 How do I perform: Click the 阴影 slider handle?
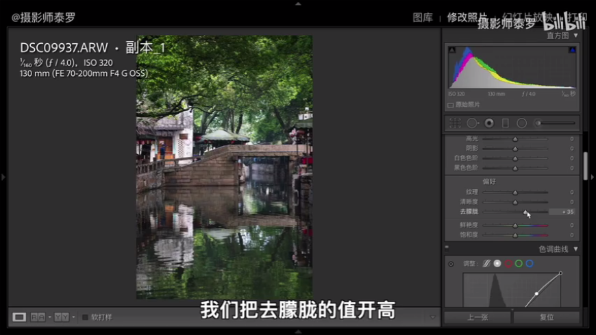pyautogui.click(x=515, y=149)
